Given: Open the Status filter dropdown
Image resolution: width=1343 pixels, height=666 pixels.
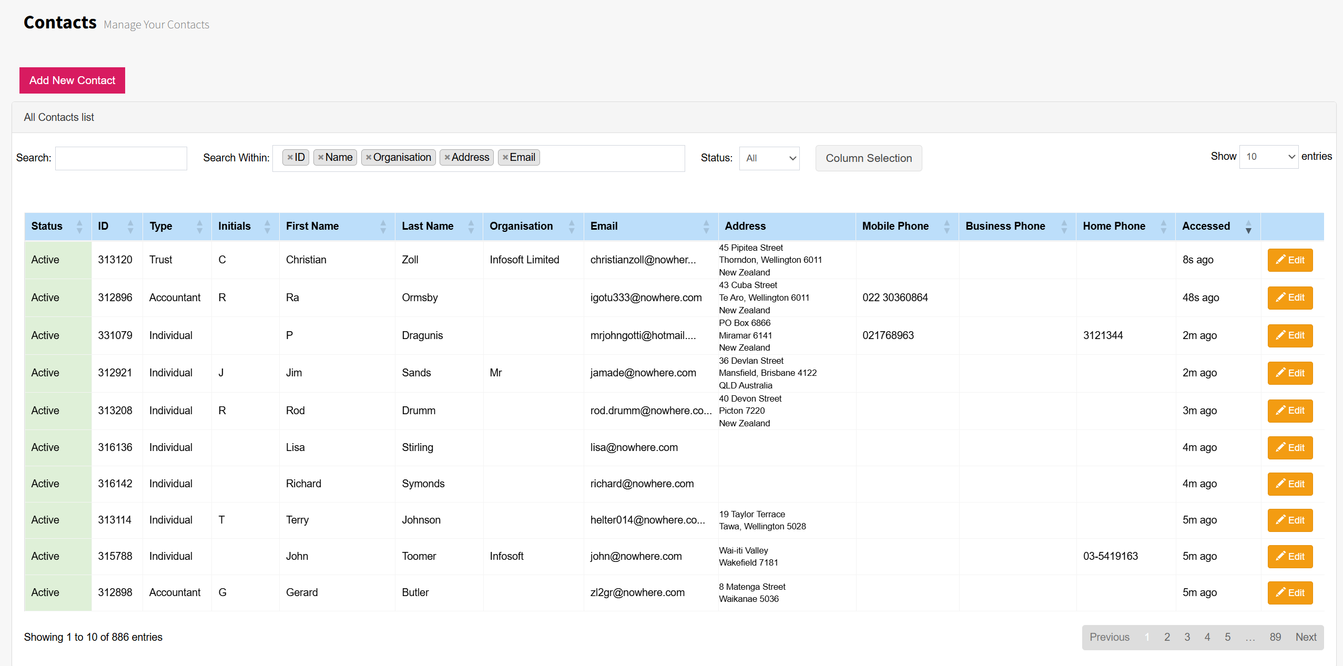Looking at the screenshot, I should 769,158.
